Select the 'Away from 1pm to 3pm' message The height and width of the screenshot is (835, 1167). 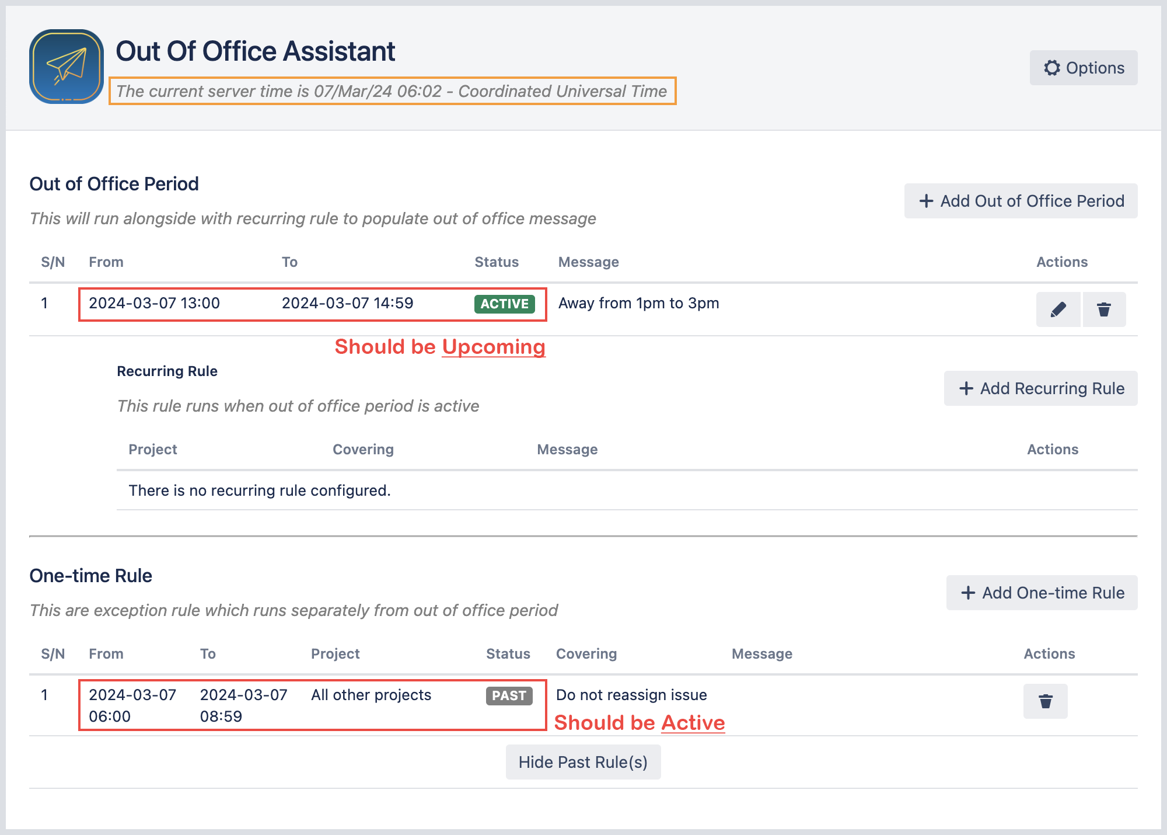coord(638,303)
